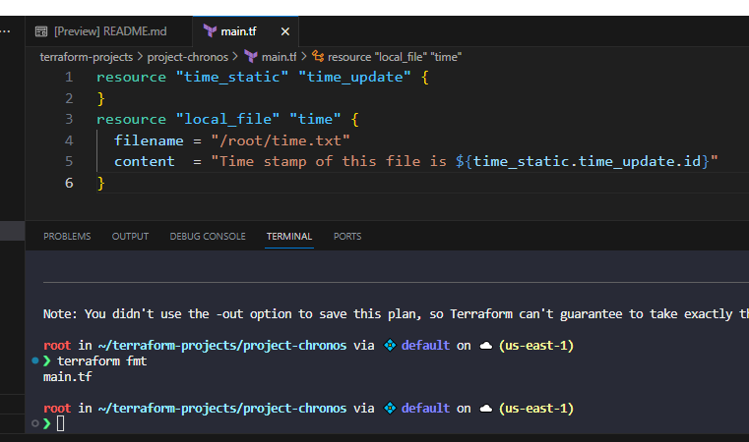Viewport: 749px width, 442px height.
Task: Click the blue command decoration dot in terminal
Action: [x=34, y=361]
